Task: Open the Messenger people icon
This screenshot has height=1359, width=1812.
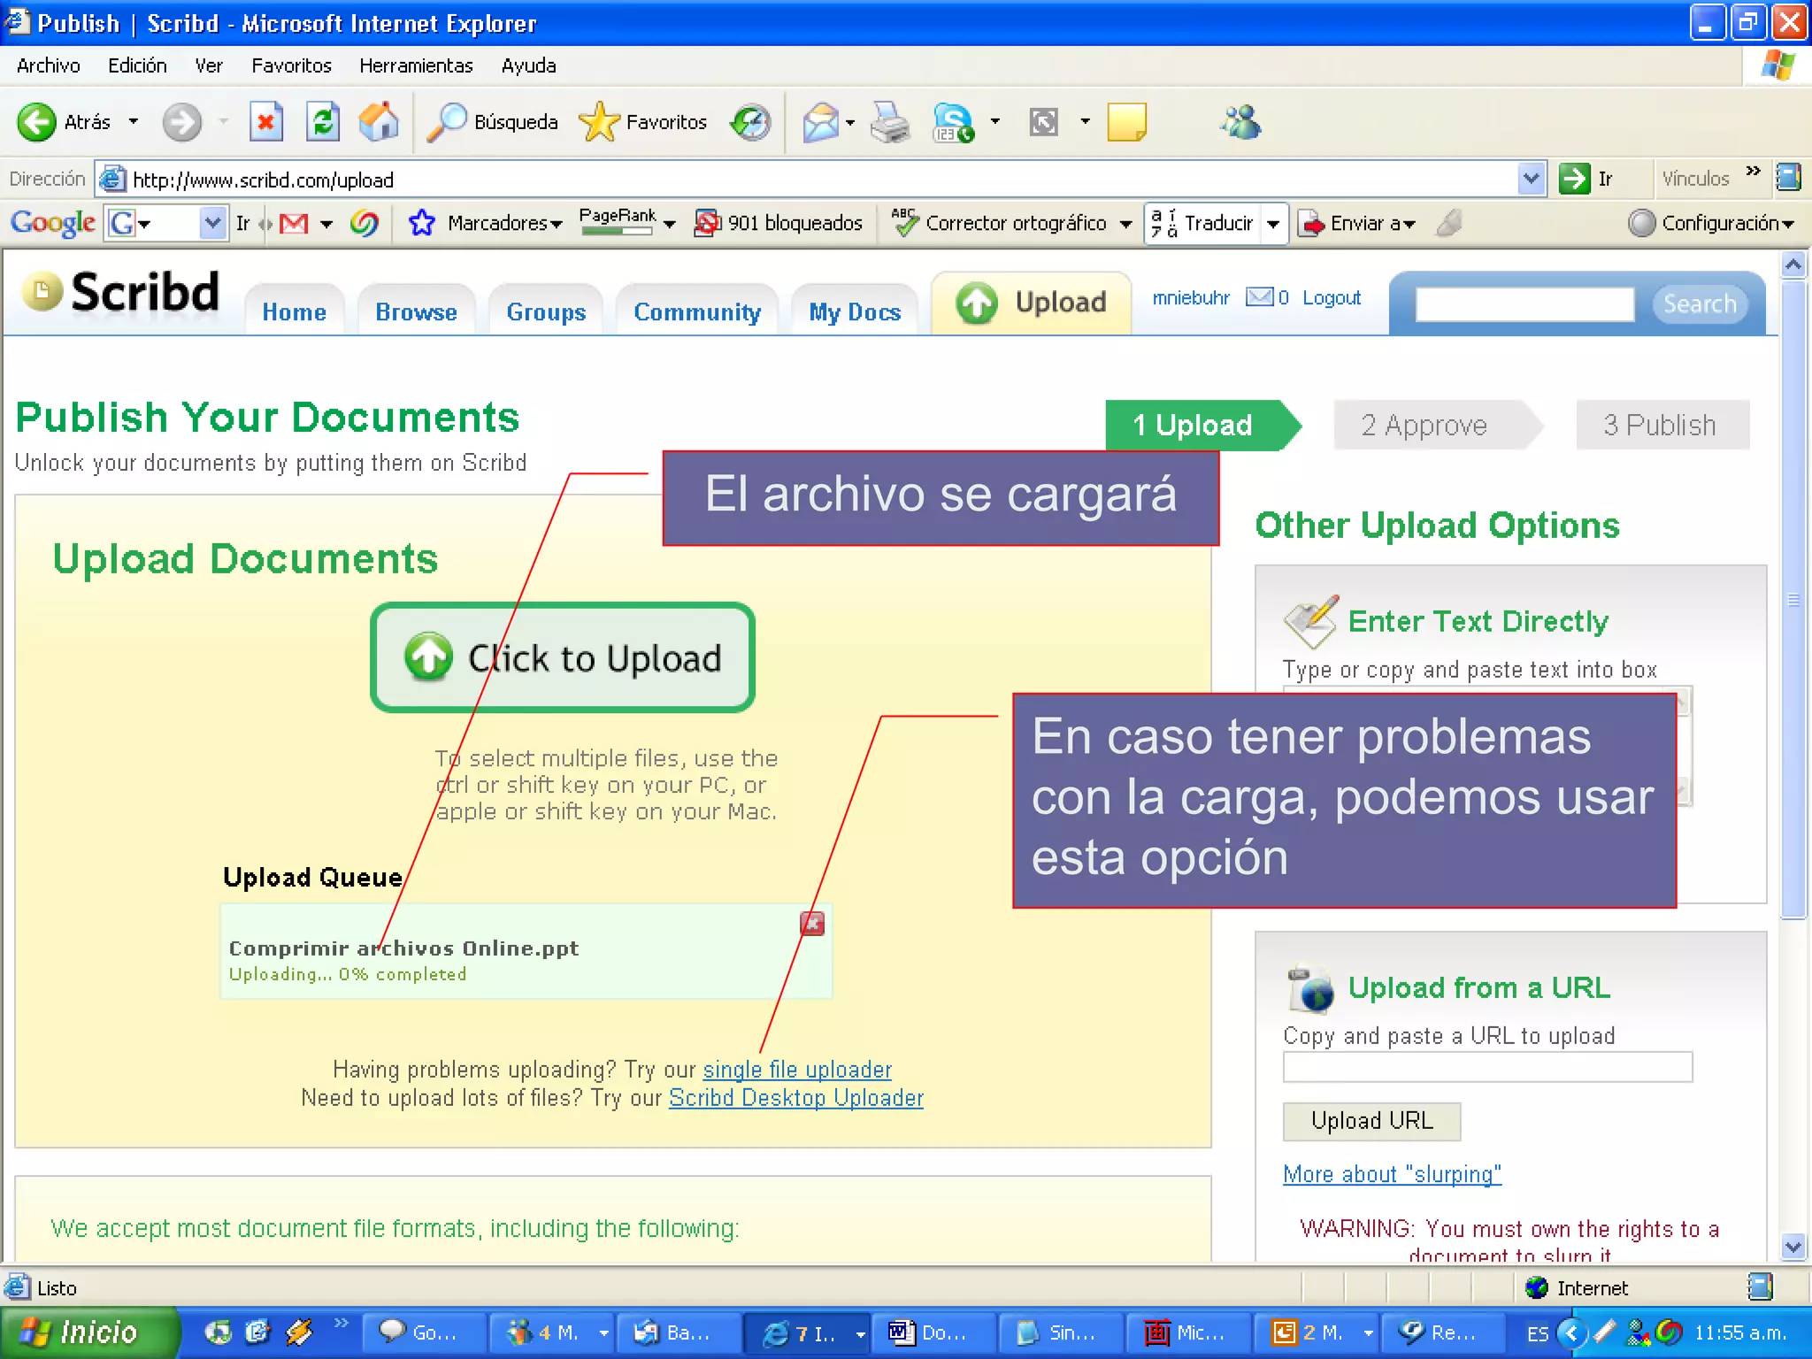Action: 1241,122
